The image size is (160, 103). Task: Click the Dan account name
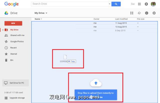133,4
